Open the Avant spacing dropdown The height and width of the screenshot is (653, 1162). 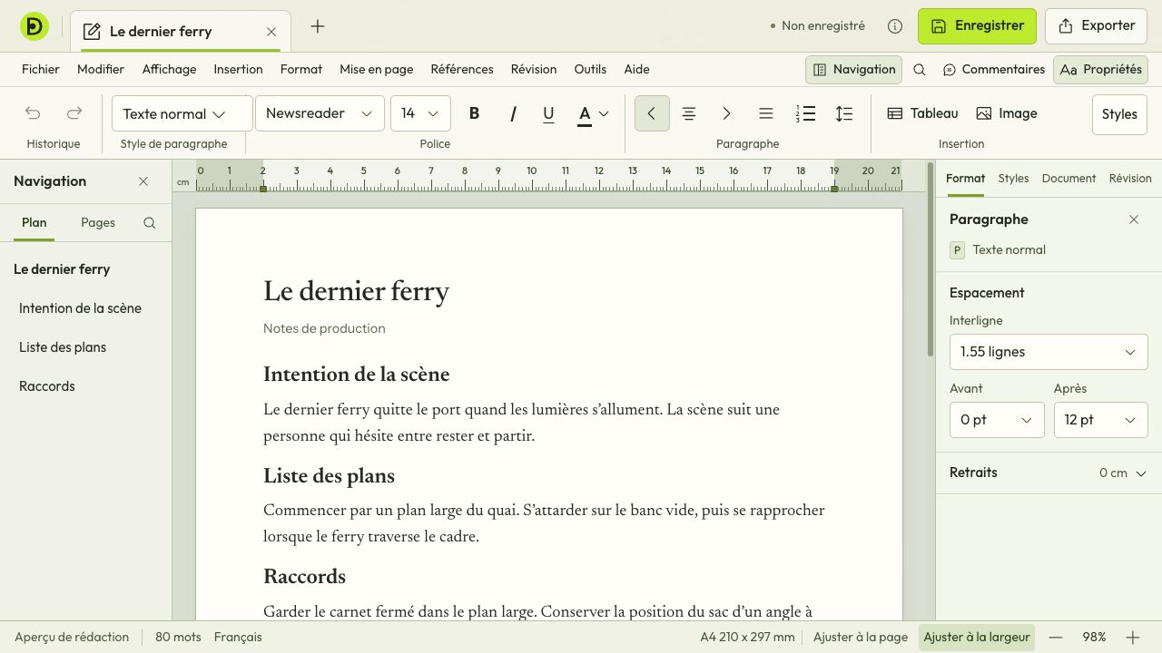(x=997, y=420)
